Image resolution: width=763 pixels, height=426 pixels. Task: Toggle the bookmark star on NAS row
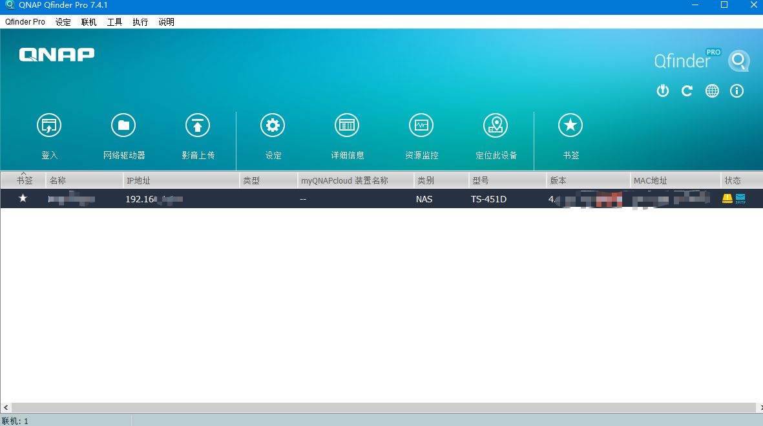pyautogui.click(x=23, y=198)
